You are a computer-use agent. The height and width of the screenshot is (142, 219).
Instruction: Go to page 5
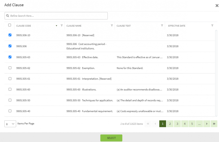(192, 124)
